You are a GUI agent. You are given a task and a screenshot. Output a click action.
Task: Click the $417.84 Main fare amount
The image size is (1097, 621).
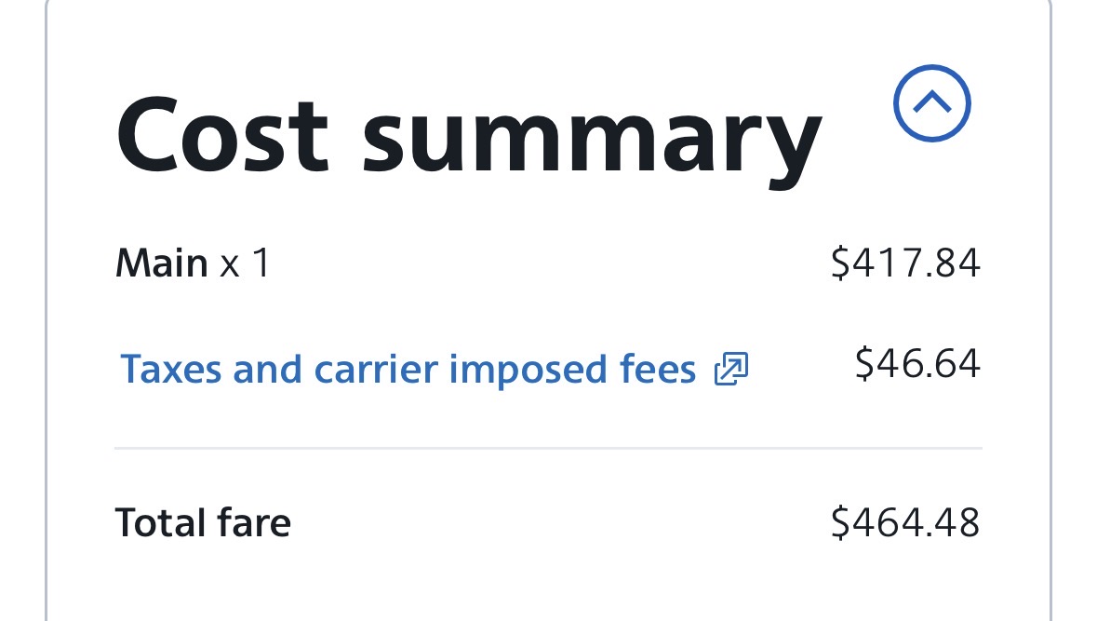tap(904, 264)
